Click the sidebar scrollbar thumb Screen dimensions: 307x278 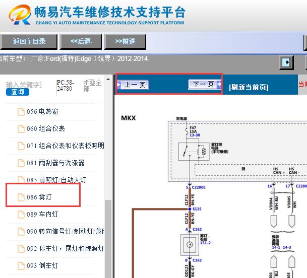pos(108,239)
